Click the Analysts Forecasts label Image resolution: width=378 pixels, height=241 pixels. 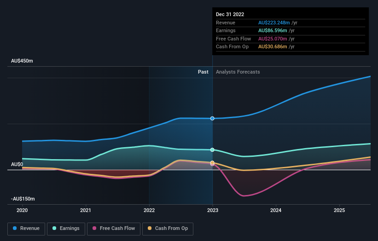pos(238,72)
